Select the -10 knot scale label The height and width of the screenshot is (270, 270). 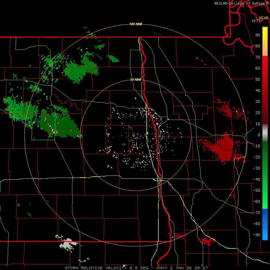pyautogui.click(x=256, y=146)
